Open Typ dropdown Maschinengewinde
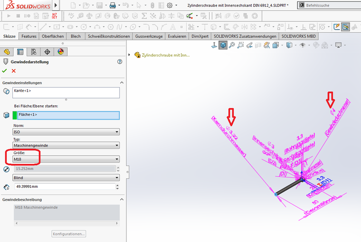 pyautogui.click(x=66, y=145)
